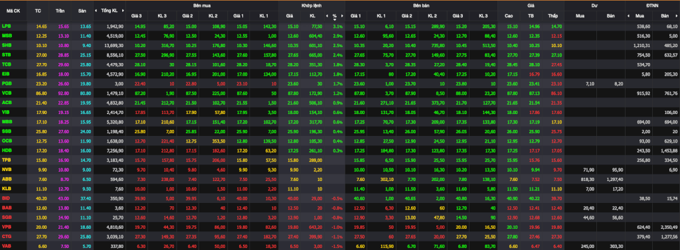Select the ACB ticker symbol
The width and height of the screenshot is (680, 250).
tap(7, 102)
